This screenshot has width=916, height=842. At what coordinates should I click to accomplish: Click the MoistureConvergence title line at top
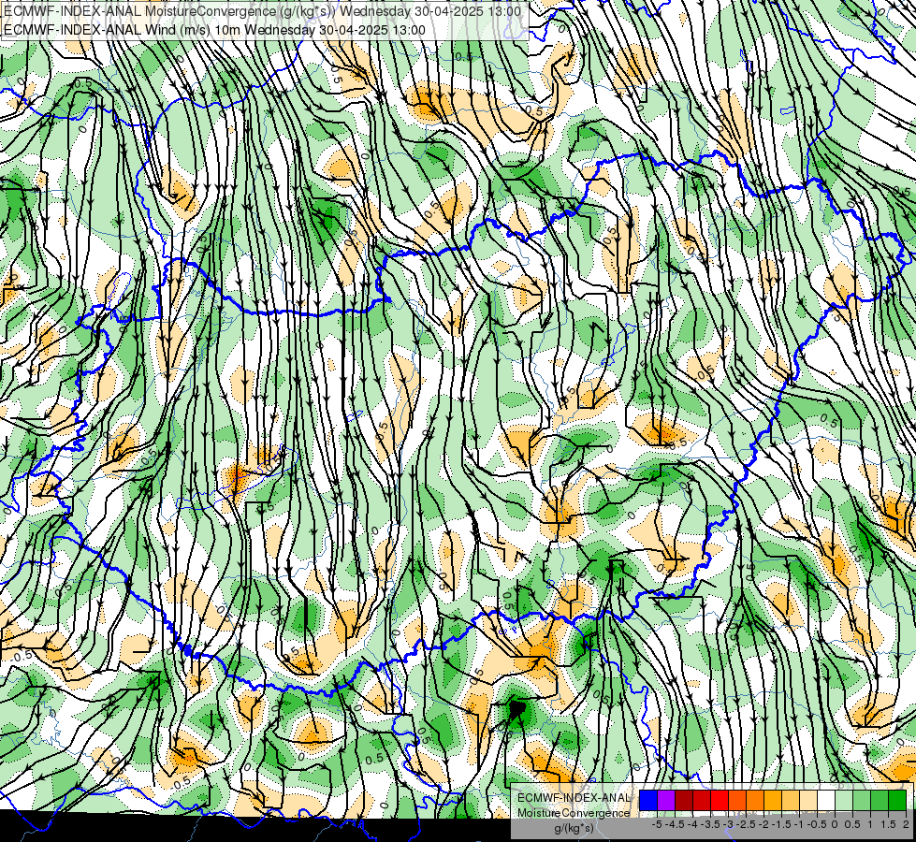262,11
